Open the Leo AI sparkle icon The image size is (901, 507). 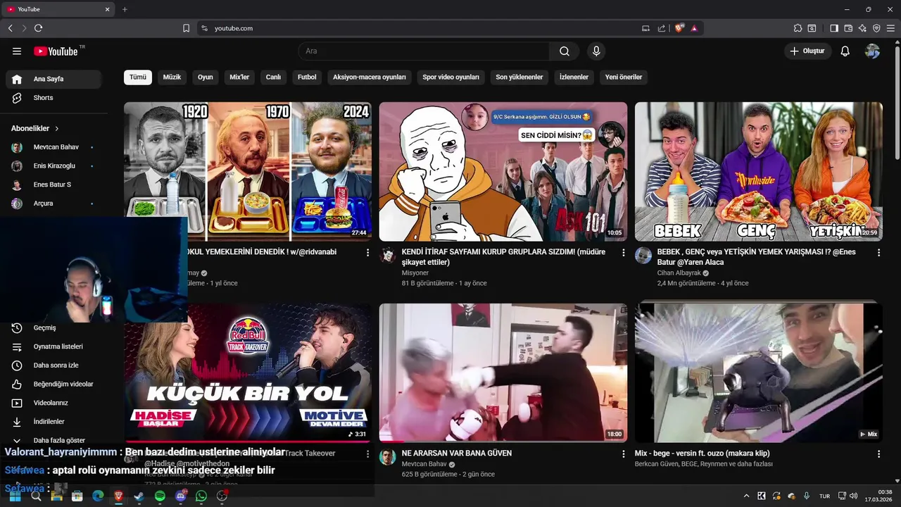coord(862,28)
